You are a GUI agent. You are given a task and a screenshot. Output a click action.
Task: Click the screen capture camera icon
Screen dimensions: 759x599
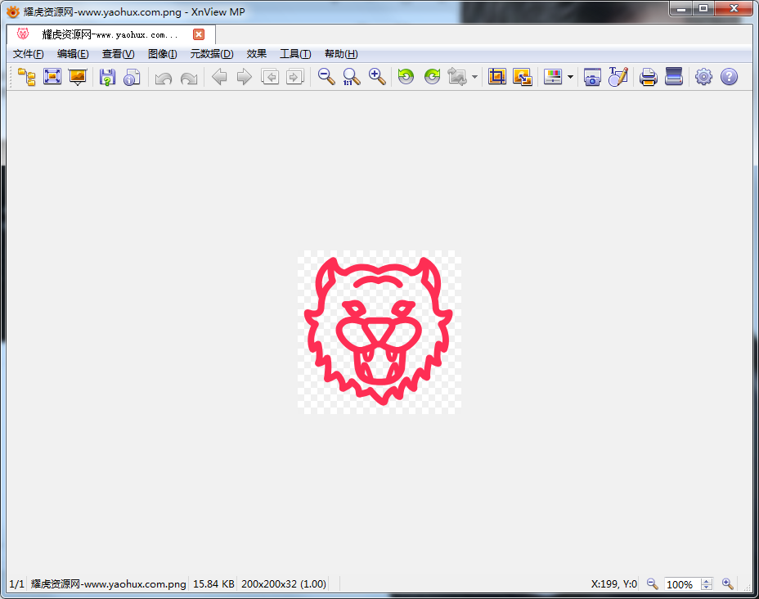click(592, 78)
